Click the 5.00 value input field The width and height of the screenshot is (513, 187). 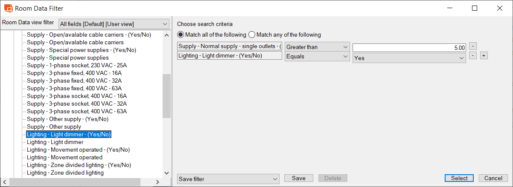click(408, 48)
